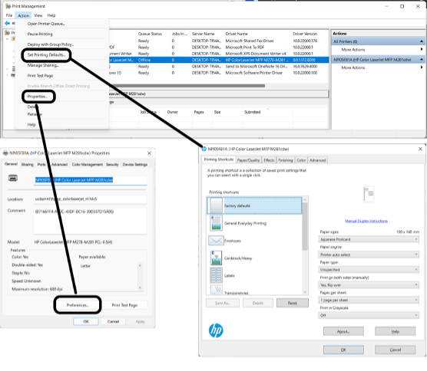Select the General Everyday Printing shortcut icon

pos(217,223)
